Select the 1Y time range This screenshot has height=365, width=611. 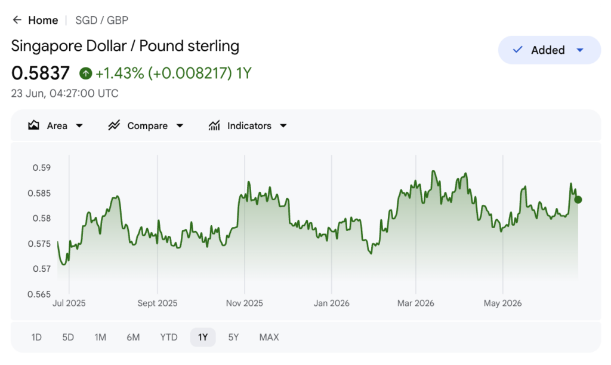pyautogui.click(x=203, y=338)
